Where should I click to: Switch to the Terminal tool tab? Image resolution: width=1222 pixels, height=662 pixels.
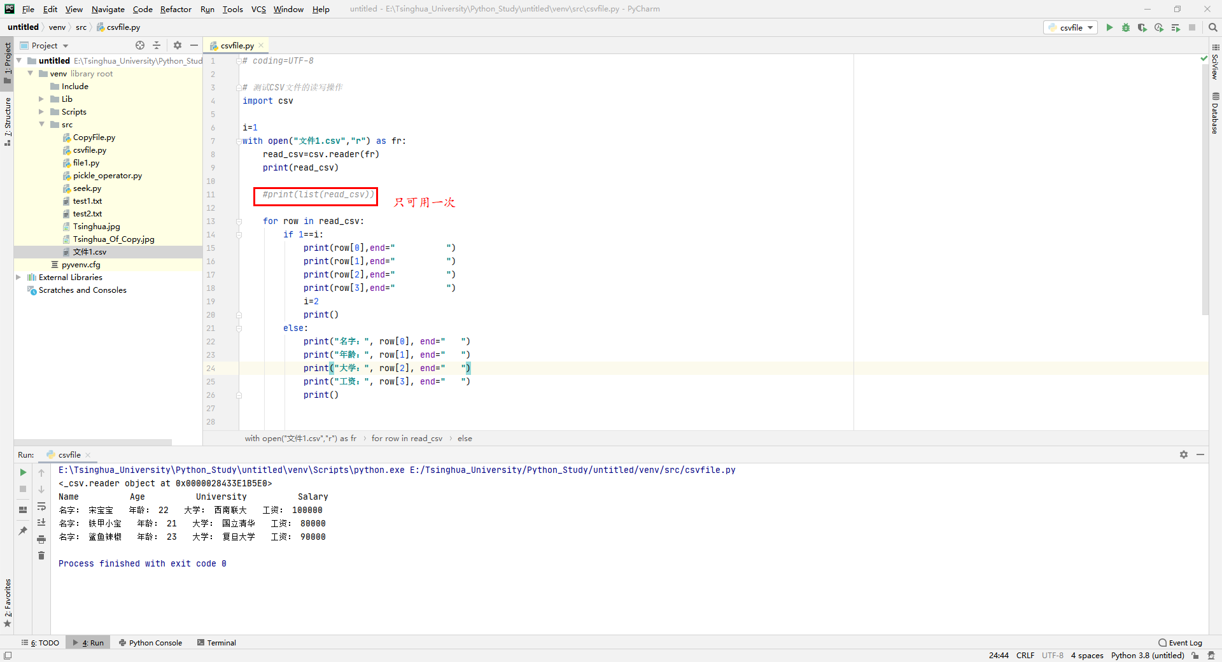point(216,643)
